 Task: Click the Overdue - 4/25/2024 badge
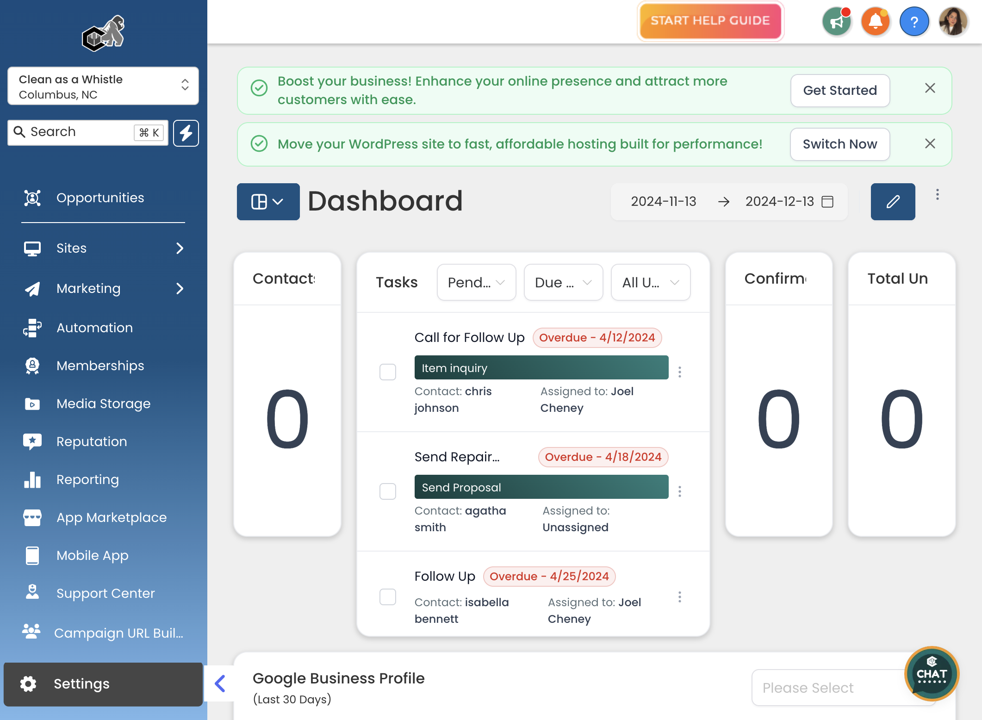[549, 577]
